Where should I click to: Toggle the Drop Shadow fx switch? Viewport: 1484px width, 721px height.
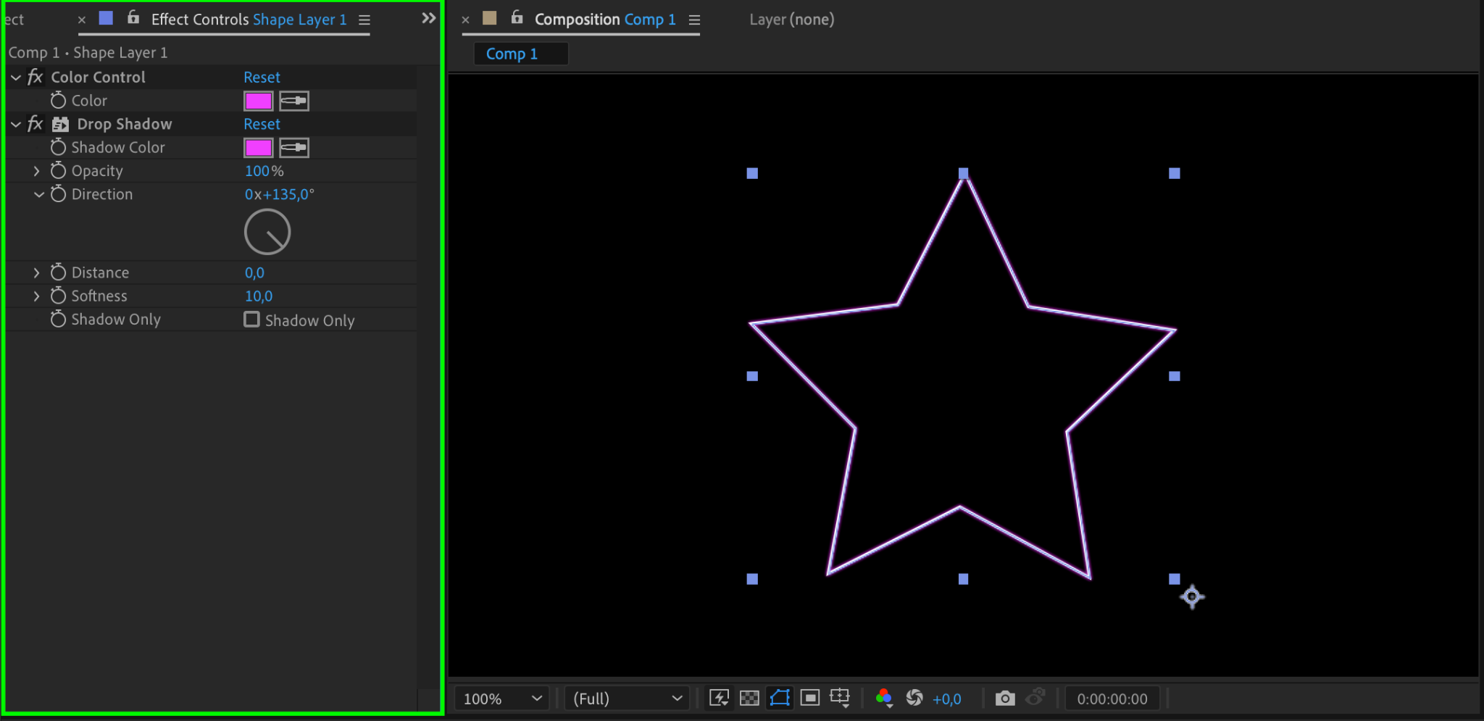[35, 124]
